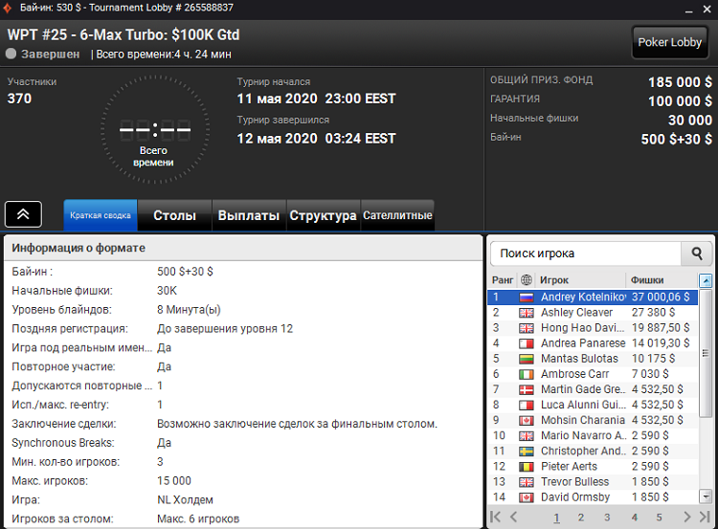Screen dimensions: 718x529
Task: Select Russian flag beside Andrey Kotelnikov
Action: click(x=527, y=298)
